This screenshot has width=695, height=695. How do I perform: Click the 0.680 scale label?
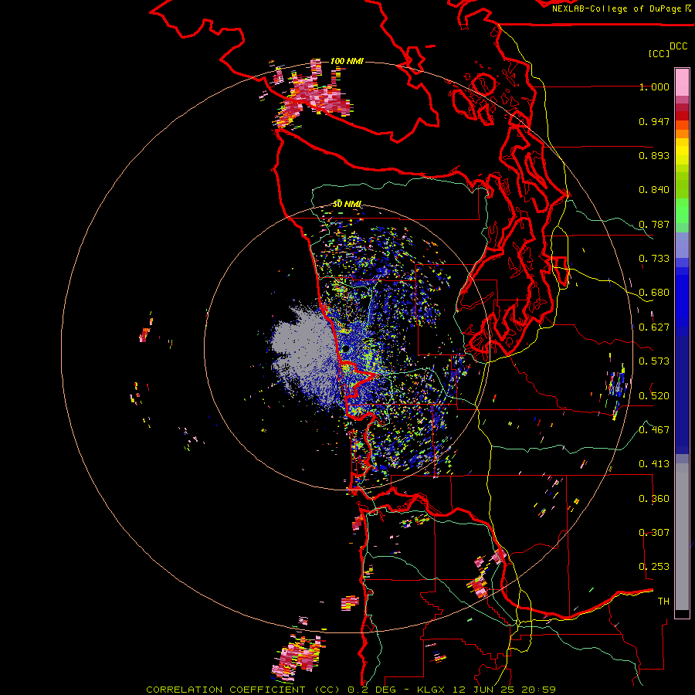click(654, 293)
